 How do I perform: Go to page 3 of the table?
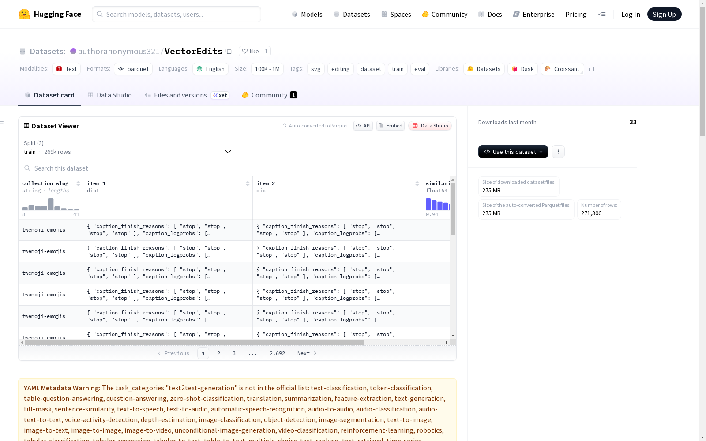pos(234,353)
